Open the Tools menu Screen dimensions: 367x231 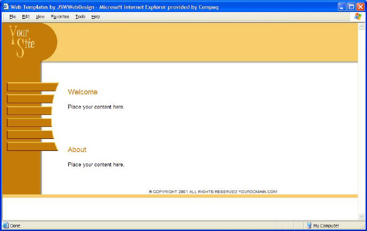pyautogui.click(x=80, y=17)
